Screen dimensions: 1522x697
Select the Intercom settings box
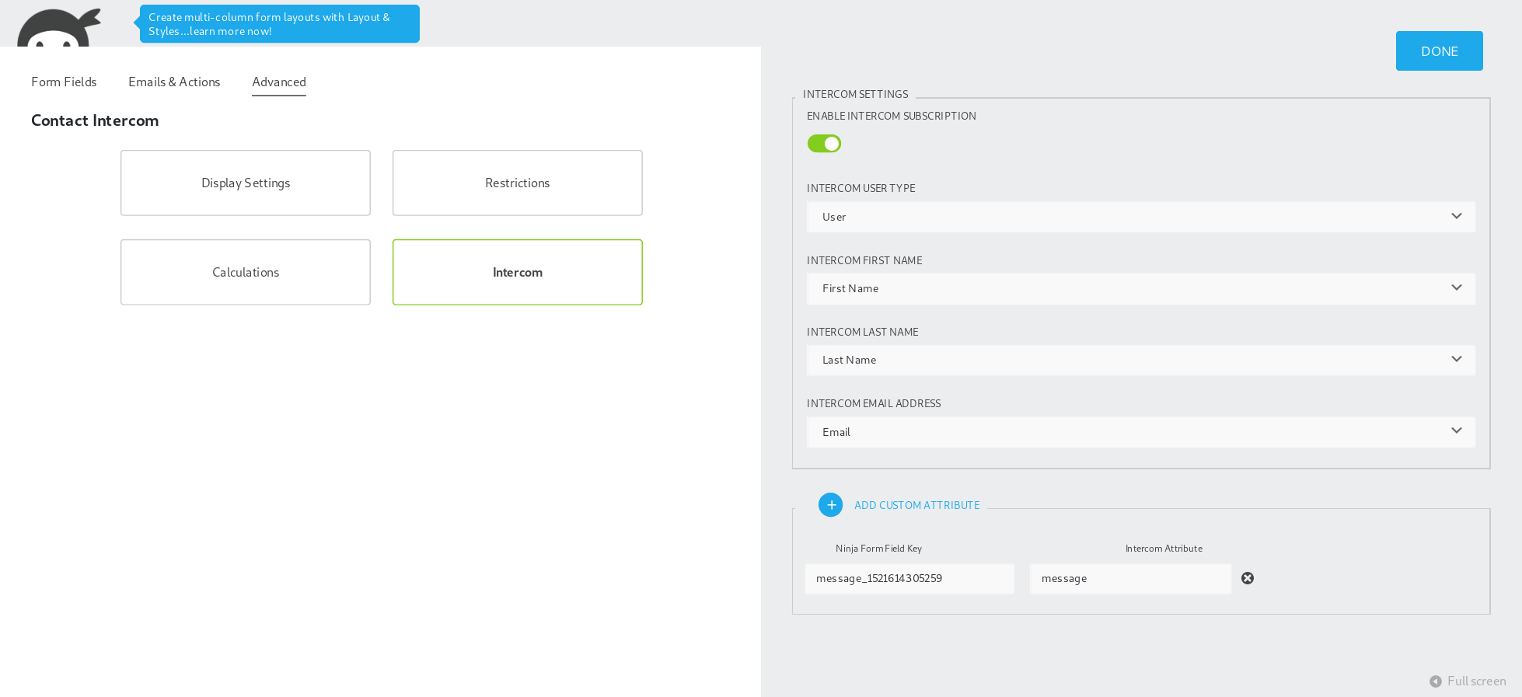pos(518,272)
